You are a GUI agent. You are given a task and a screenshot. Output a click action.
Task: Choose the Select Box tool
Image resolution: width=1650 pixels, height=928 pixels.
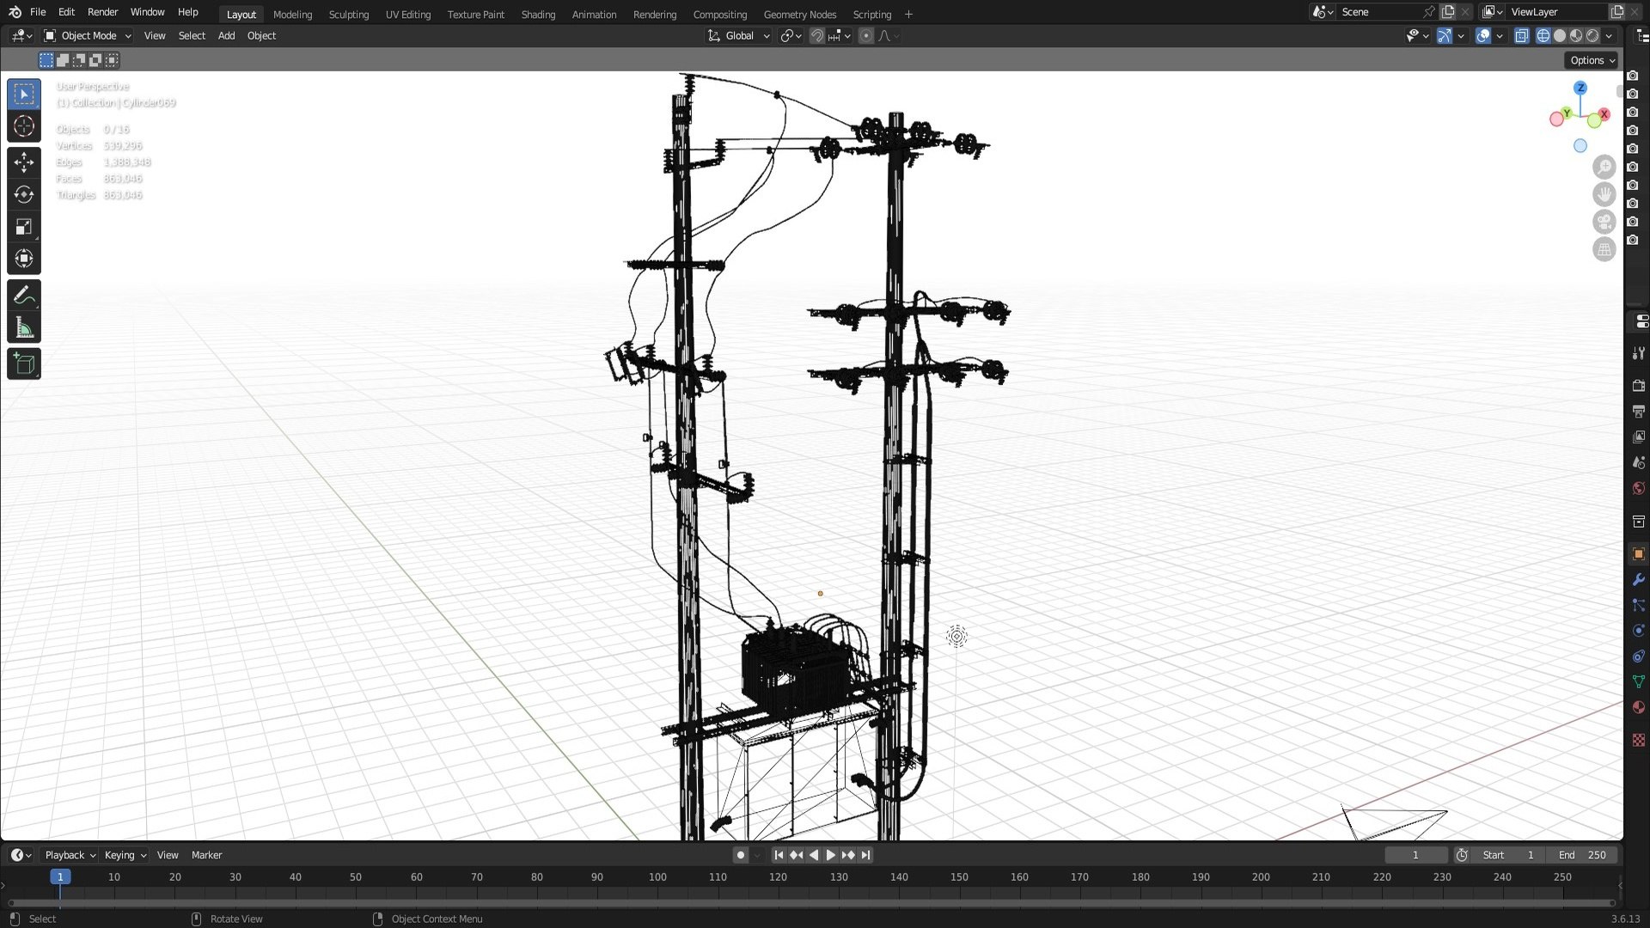click(x=24, y=95)
